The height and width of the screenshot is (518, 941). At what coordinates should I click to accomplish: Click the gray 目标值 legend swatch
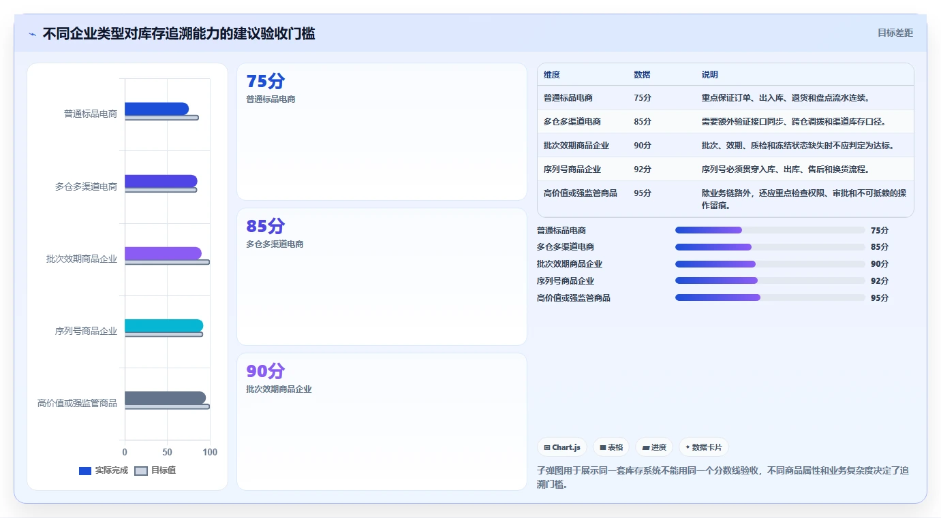[141, 471]
